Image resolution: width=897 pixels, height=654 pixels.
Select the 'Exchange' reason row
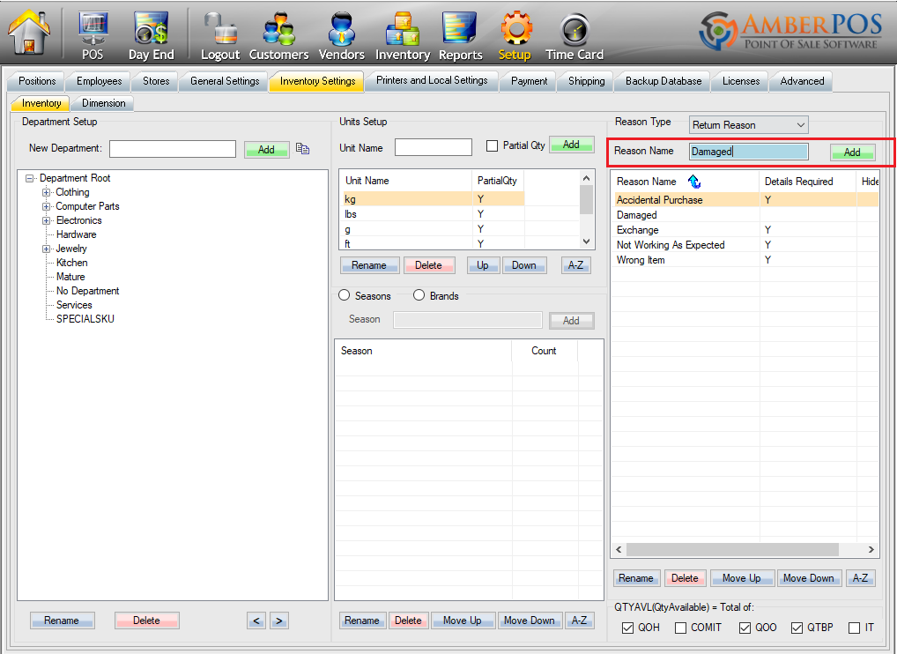[746, 230]
